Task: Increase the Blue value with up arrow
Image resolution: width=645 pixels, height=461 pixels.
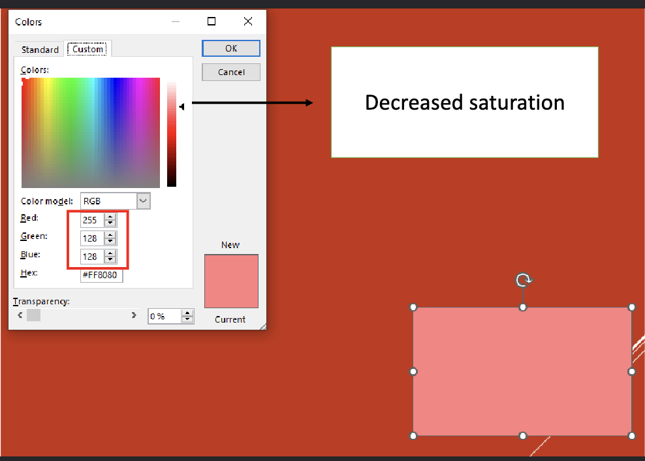Action: pos(110,253)
